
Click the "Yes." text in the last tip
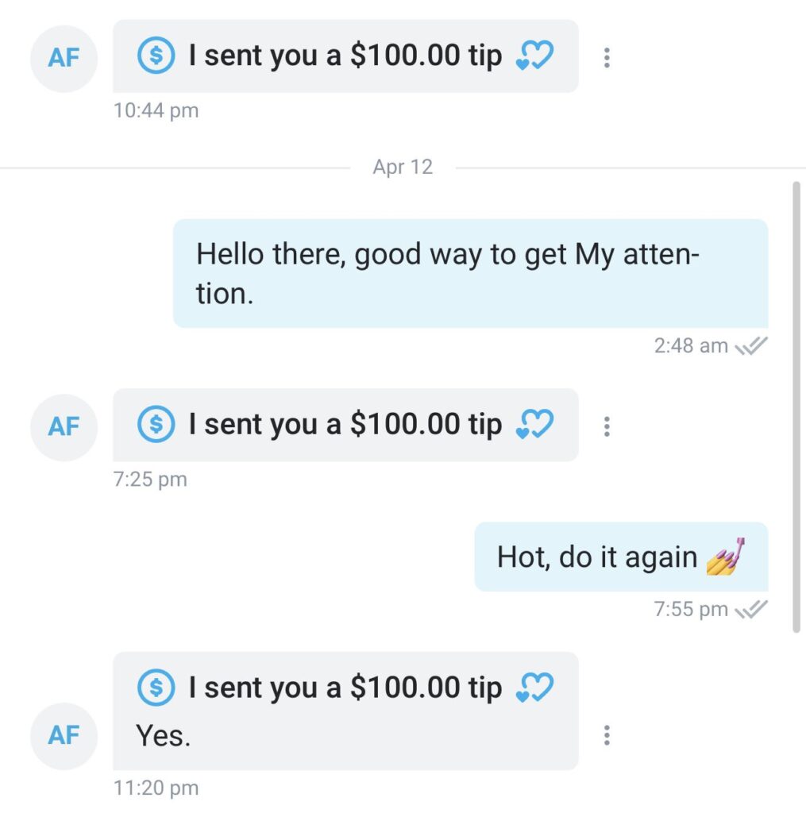point(164,736)
